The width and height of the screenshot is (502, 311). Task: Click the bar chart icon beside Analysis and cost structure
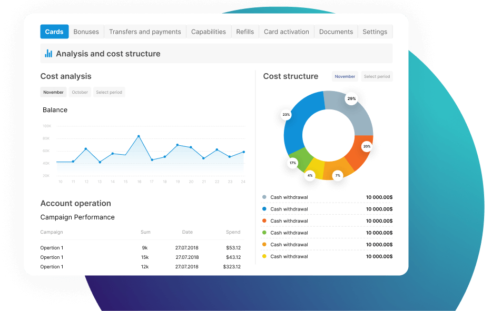click(48, 54)
